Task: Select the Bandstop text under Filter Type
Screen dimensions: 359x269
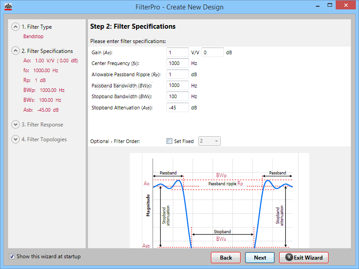Action: [x=33, y=36]
